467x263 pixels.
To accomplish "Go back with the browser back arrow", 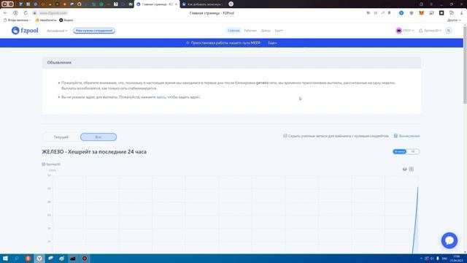I will pyautogui.click(x=5, y=13).
